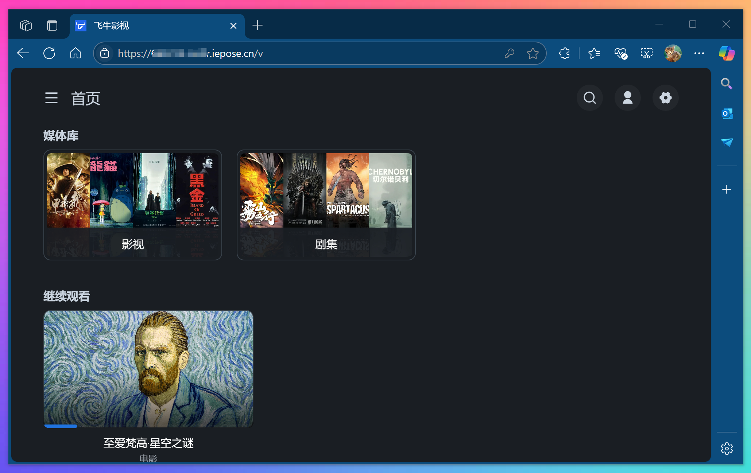Click the favorites star in the address bar
This screenshot has width=751, height=473.
click(x=533, y=53)
